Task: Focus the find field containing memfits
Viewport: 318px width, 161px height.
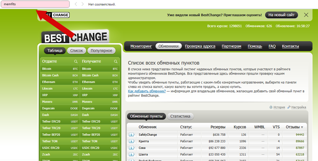Action: (35, 4)
